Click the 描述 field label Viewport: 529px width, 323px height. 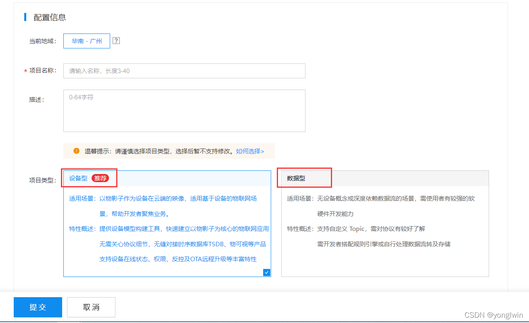click(36, 100)
